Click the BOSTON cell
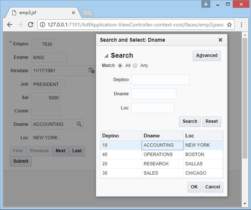 coord(203,155)
